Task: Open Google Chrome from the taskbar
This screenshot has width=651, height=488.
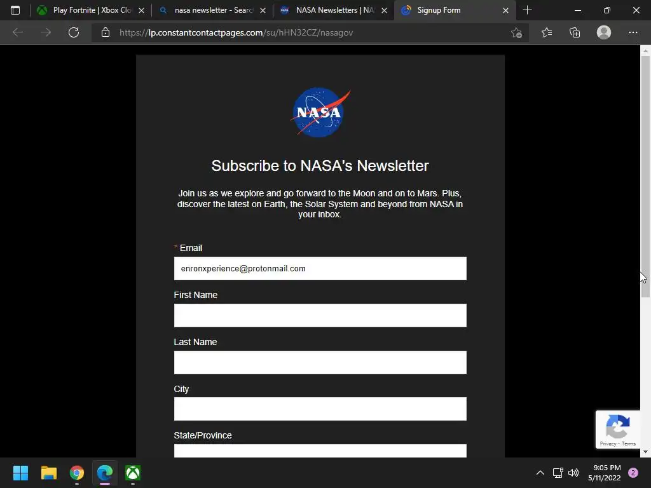Action: coord(77,473)
